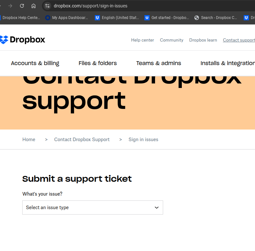Open site information icon in address bar

47,6
